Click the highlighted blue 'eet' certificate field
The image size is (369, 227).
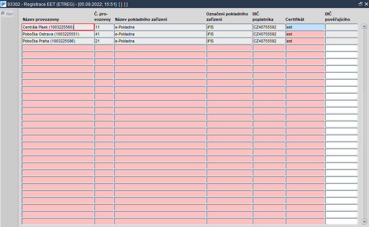(x=305, y=27)
